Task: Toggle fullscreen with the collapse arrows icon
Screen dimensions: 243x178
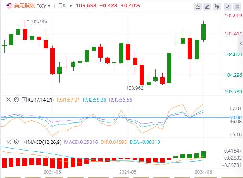Action: [228, 7]
